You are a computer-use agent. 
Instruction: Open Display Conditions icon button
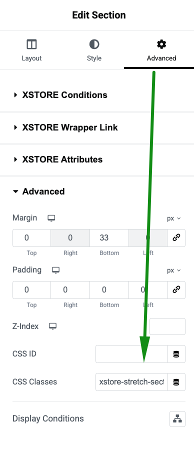click(x=177, y=418)
